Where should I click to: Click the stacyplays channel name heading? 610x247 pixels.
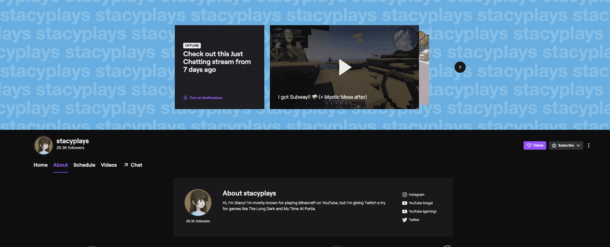click(x=72, y=141)
